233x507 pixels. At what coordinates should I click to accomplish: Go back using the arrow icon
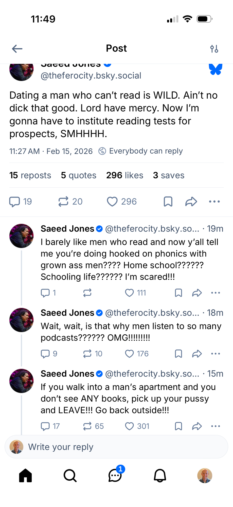tap(17, 48)
